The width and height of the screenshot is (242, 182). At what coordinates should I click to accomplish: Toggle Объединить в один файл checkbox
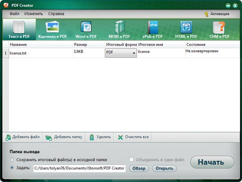[132, 160]
